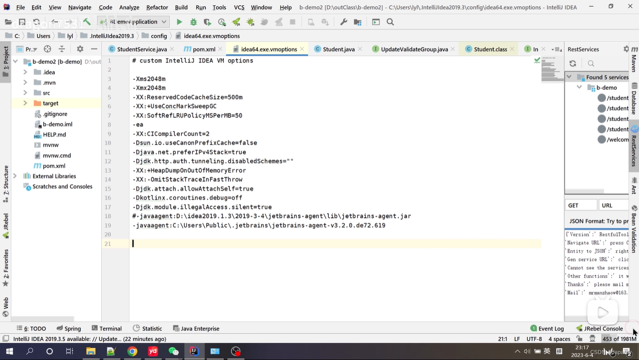Open the Analyze menu
The width and height of the screenshot is (639, 360).
129,7
